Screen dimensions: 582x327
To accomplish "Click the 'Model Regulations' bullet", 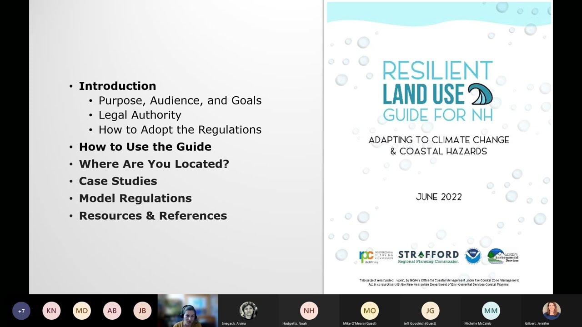I will click(x=135, y=198).
